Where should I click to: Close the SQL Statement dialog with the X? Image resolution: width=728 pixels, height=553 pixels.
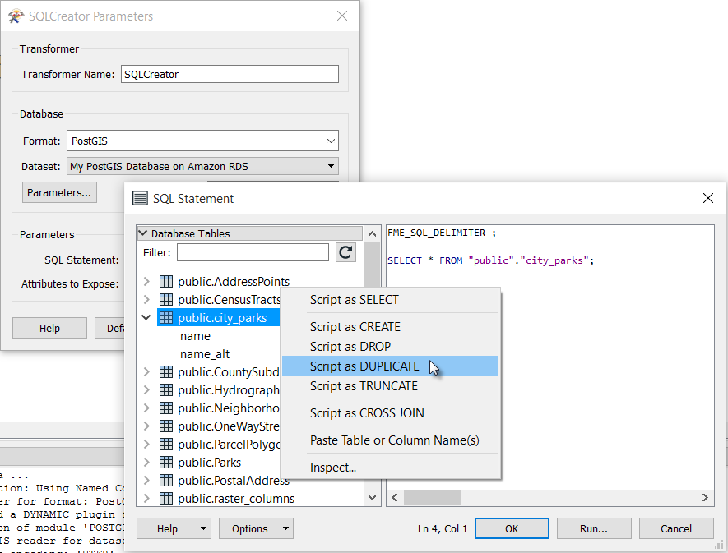[708, 198]
